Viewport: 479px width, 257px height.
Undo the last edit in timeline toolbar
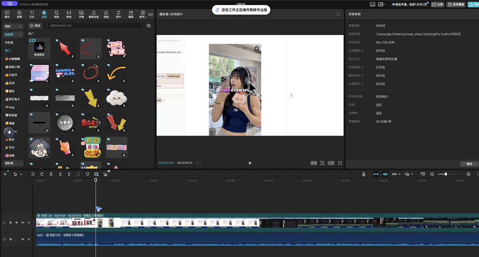pos(33,174)
